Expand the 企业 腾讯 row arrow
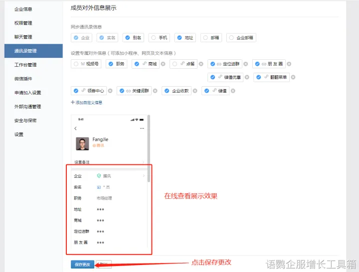The height and width of the screenshot is (272, 359). point(144,176)
